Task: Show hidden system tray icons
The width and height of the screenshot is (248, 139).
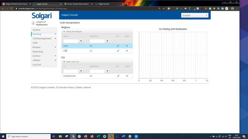Action: click(x=210, y=136)
